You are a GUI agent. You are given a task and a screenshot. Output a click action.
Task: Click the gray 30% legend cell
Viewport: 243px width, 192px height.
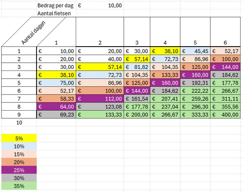click(x=19, y=178)
